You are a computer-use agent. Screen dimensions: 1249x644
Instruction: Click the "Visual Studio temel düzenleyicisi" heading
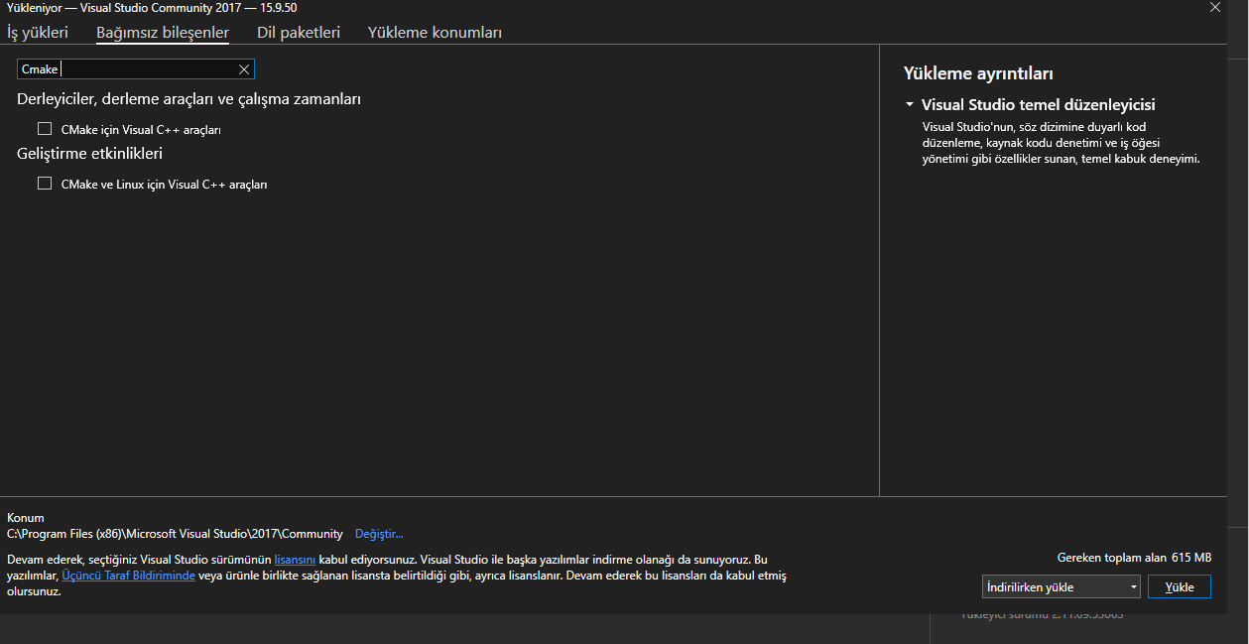pos(1038,104)
